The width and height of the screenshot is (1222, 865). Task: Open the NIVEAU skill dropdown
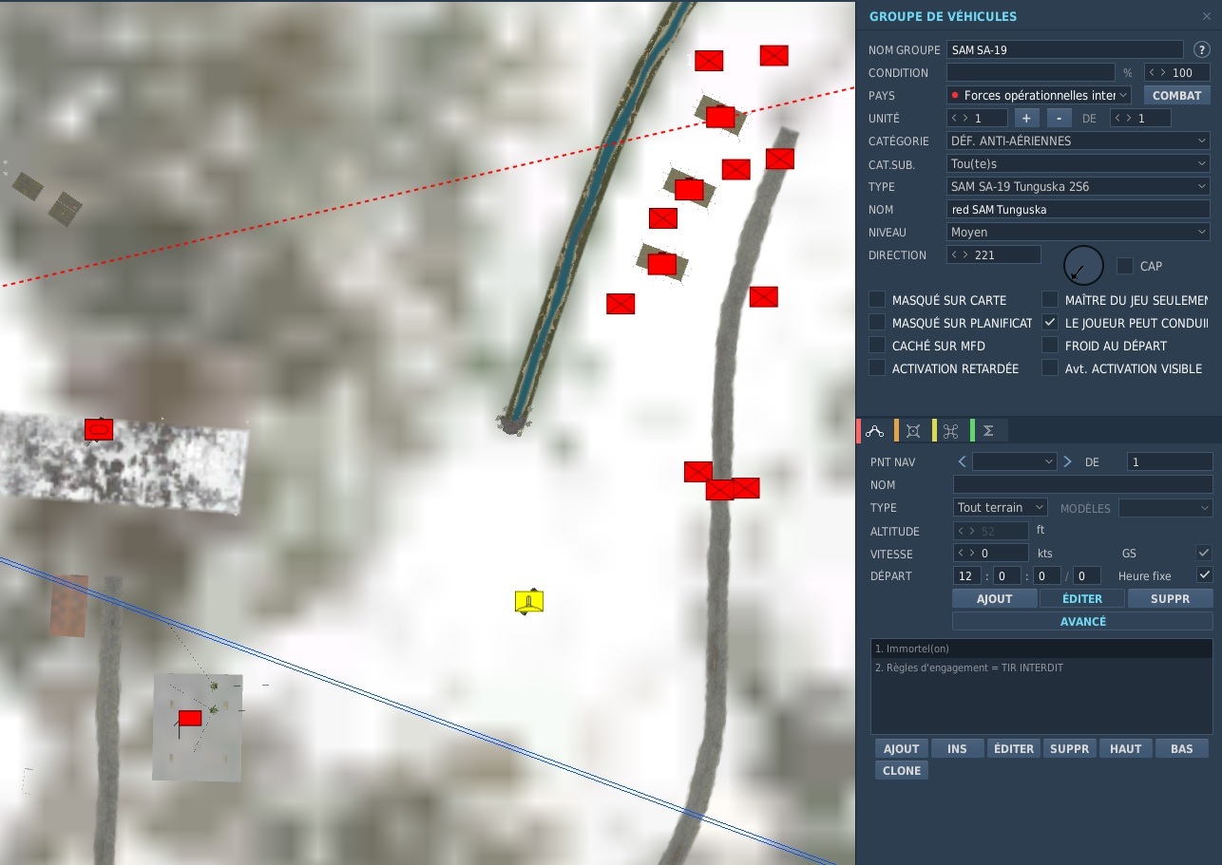(1079, 232)
